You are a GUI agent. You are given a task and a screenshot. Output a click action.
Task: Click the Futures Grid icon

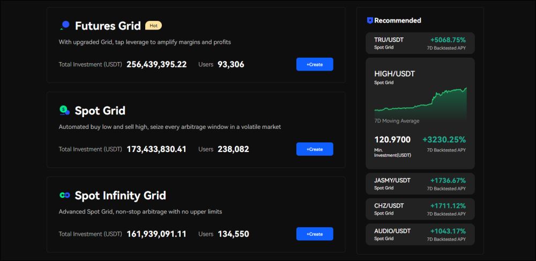tap(65, 25)
